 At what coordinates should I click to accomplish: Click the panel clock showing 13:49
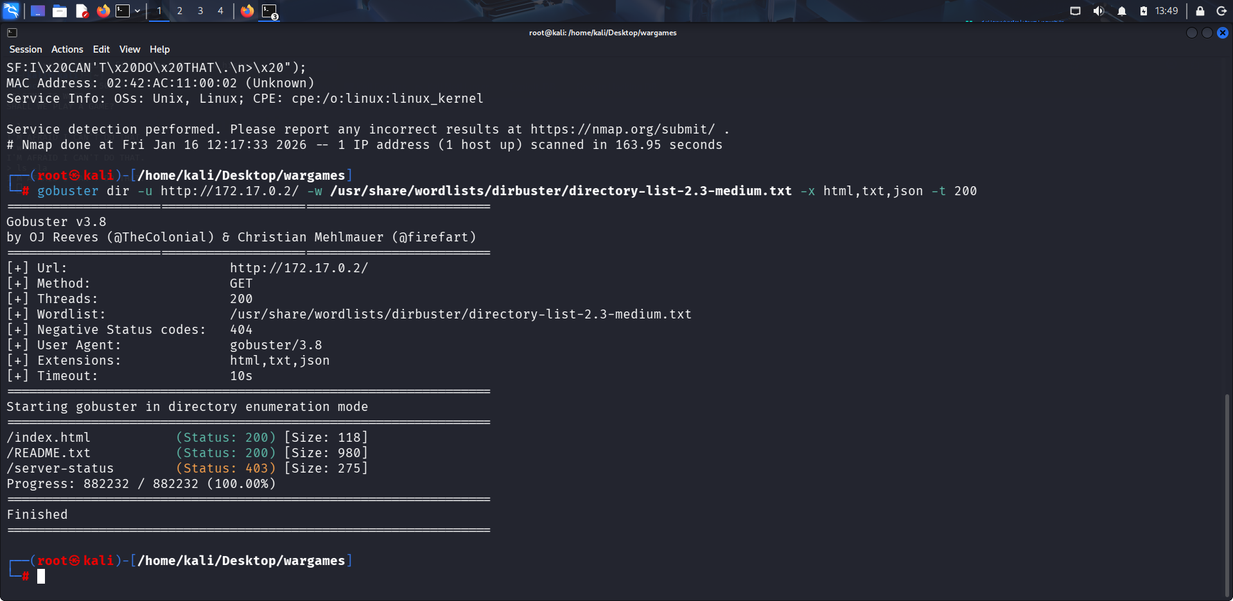pyautogui.click(x=1166, y=11)
